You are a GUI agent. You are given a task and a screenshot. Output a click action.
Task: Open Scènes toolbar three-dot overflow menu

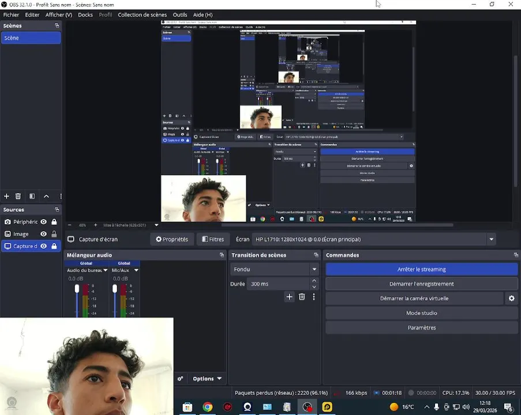pyautogui.click(x=61, y=196)
